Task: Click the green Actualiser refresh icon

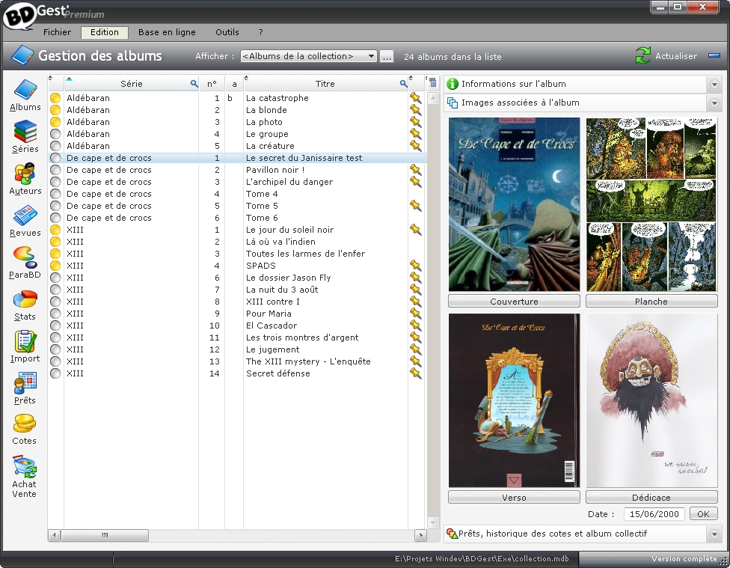Action: tap(643, 55)
